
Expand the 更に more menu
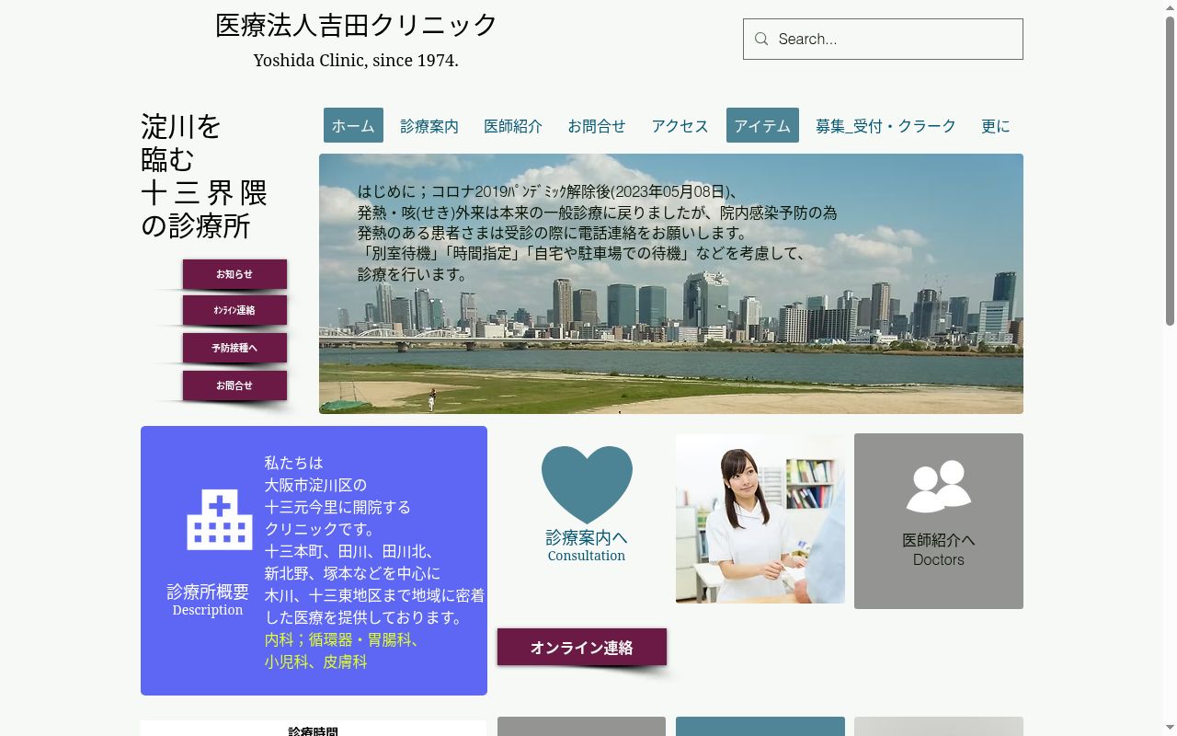[x=996, y=125]
